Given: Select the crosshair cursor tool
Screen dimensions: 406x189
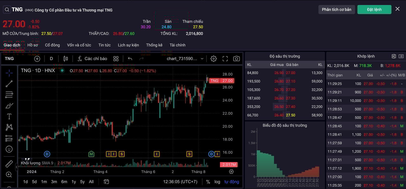Looking at the screenshot, I should pyautogui.click(x=9, y=73).
